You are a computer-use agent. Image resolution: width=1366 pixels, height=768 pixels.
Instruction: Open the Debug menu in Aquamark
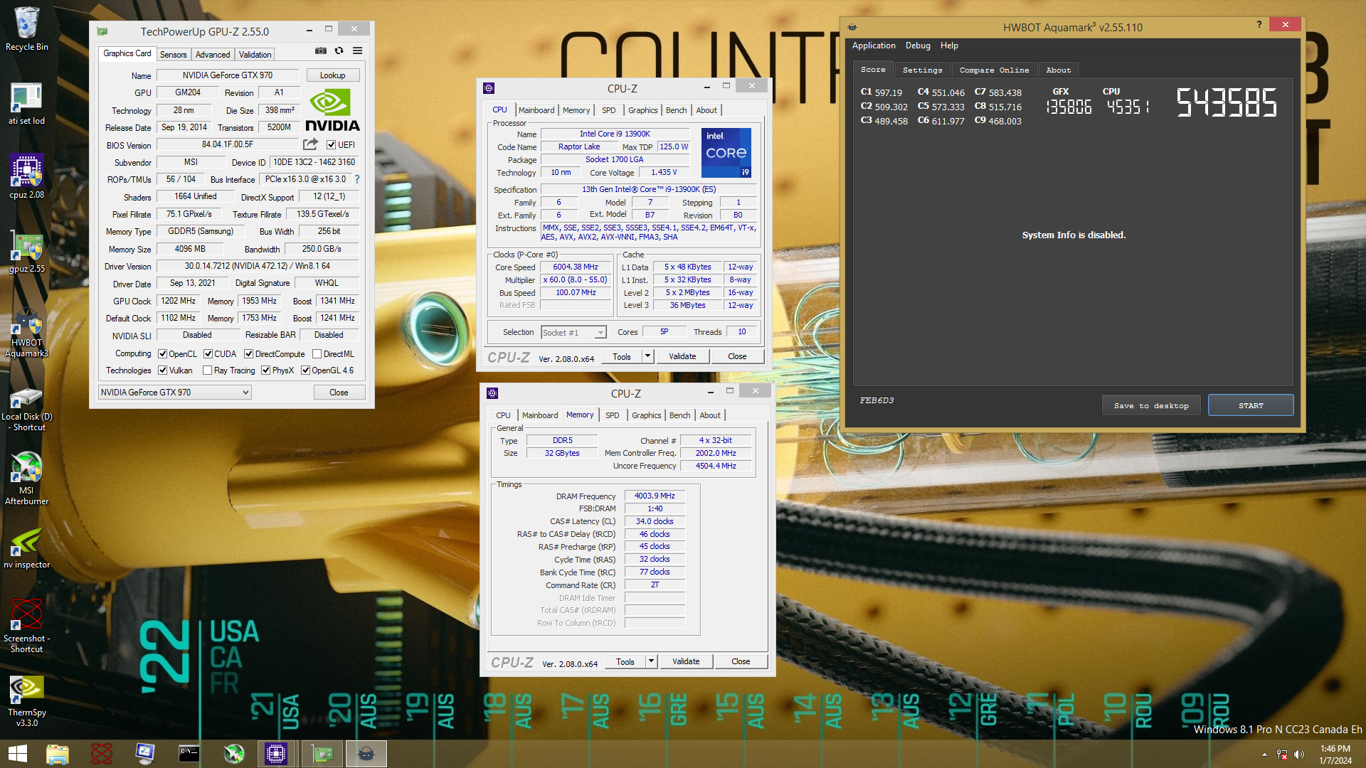pos(918,46)
